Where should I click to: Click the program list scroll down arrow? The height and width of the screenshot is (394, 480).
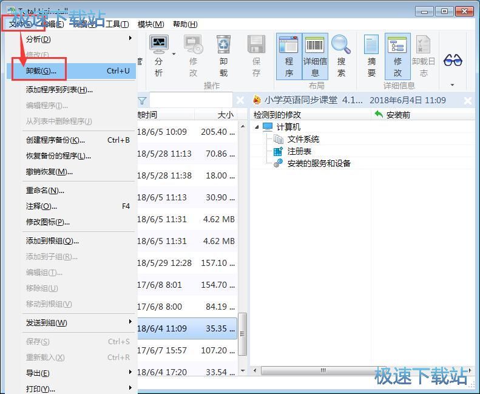(243, 371)
